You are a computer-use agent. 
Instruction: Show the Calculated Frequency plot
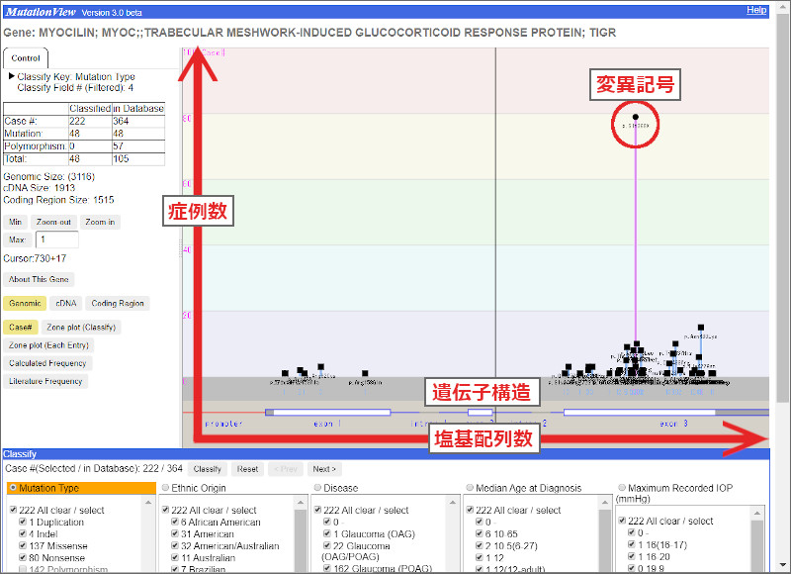coord(47,363)
